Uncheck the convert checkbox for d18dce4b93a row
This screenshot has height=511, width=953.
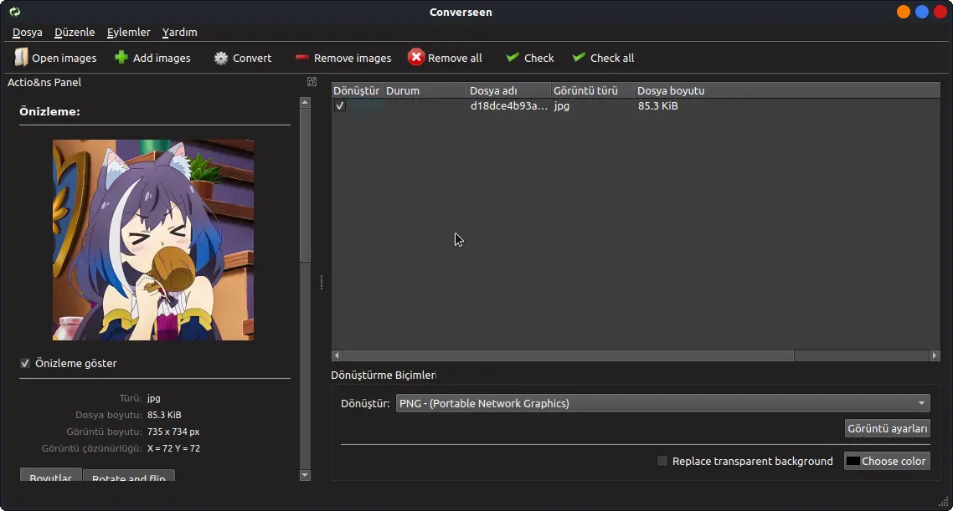pyautogui.click(x=340, y=105)
